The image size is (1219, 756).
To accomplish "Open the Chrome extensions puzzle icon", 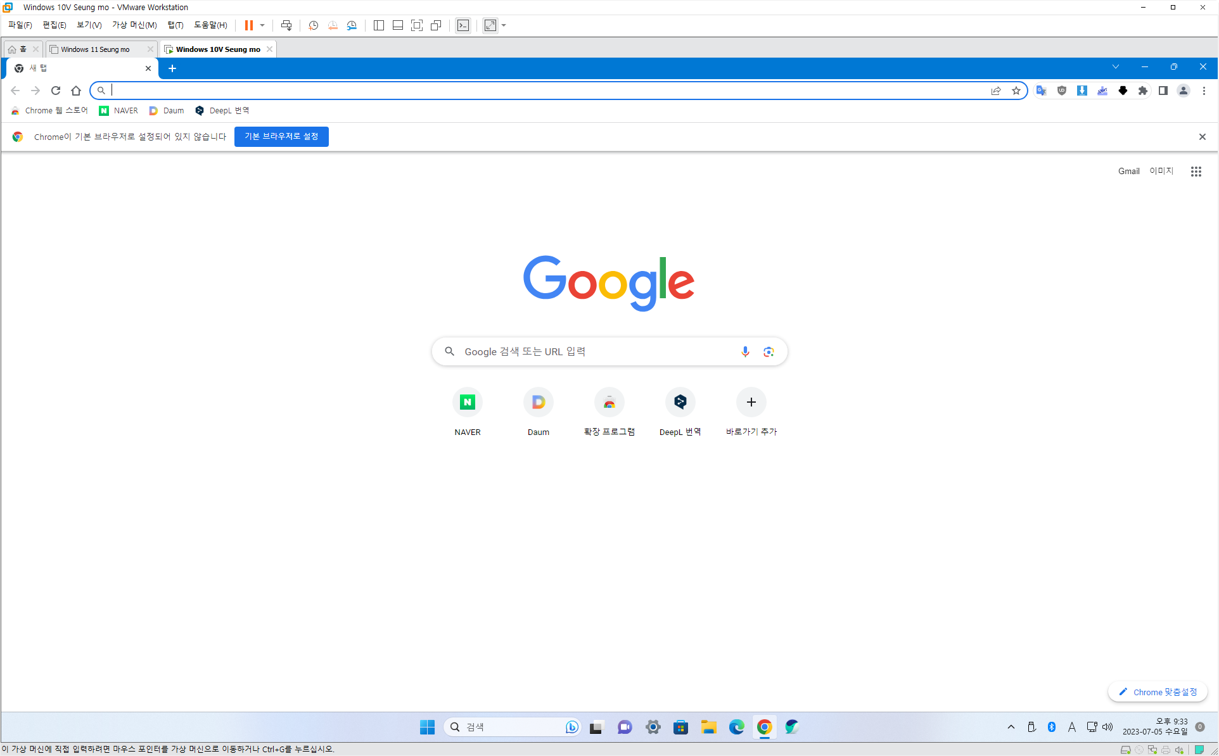I will [1143, 91].
